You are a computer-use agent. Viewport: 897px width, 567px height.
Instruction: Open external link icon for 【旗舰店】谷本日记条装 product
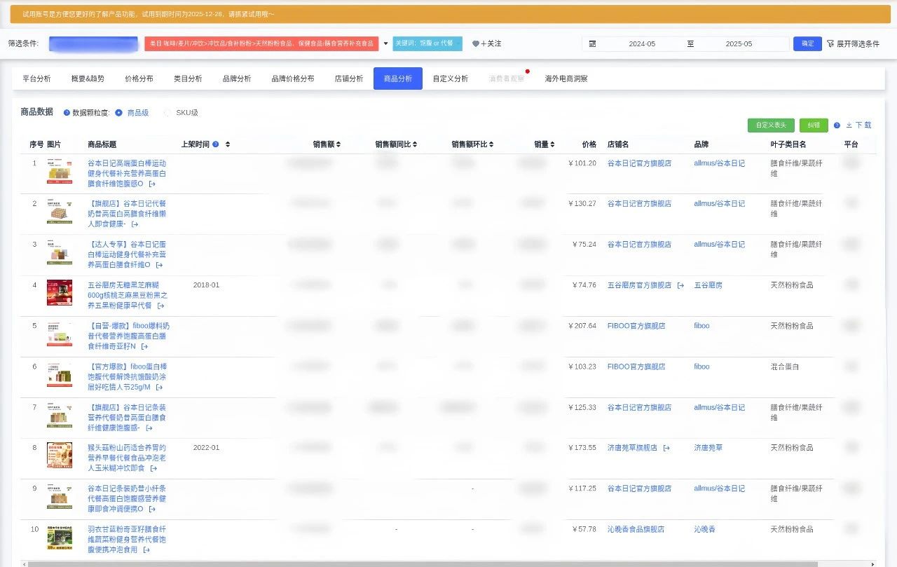[x=149, y=428]
